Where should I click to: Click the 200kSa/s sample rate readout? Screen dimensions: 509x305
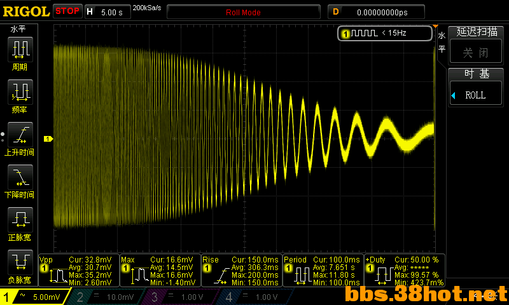point(147,8)
